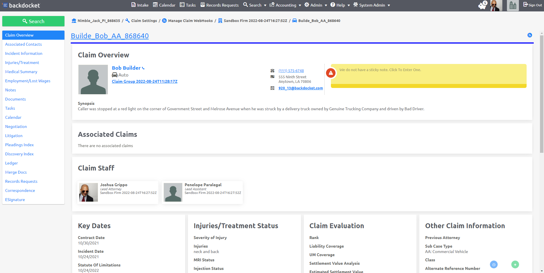Image resolution: width=544 pixels, height=273 pixels.
Task: Click the warning triangle on the sticky note
Action: point(331,73)
